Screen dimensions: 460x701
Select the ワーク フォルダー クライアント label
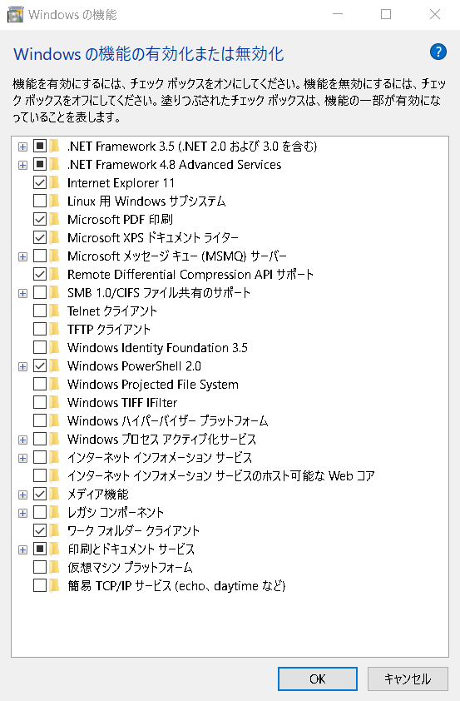click(134, 530)
